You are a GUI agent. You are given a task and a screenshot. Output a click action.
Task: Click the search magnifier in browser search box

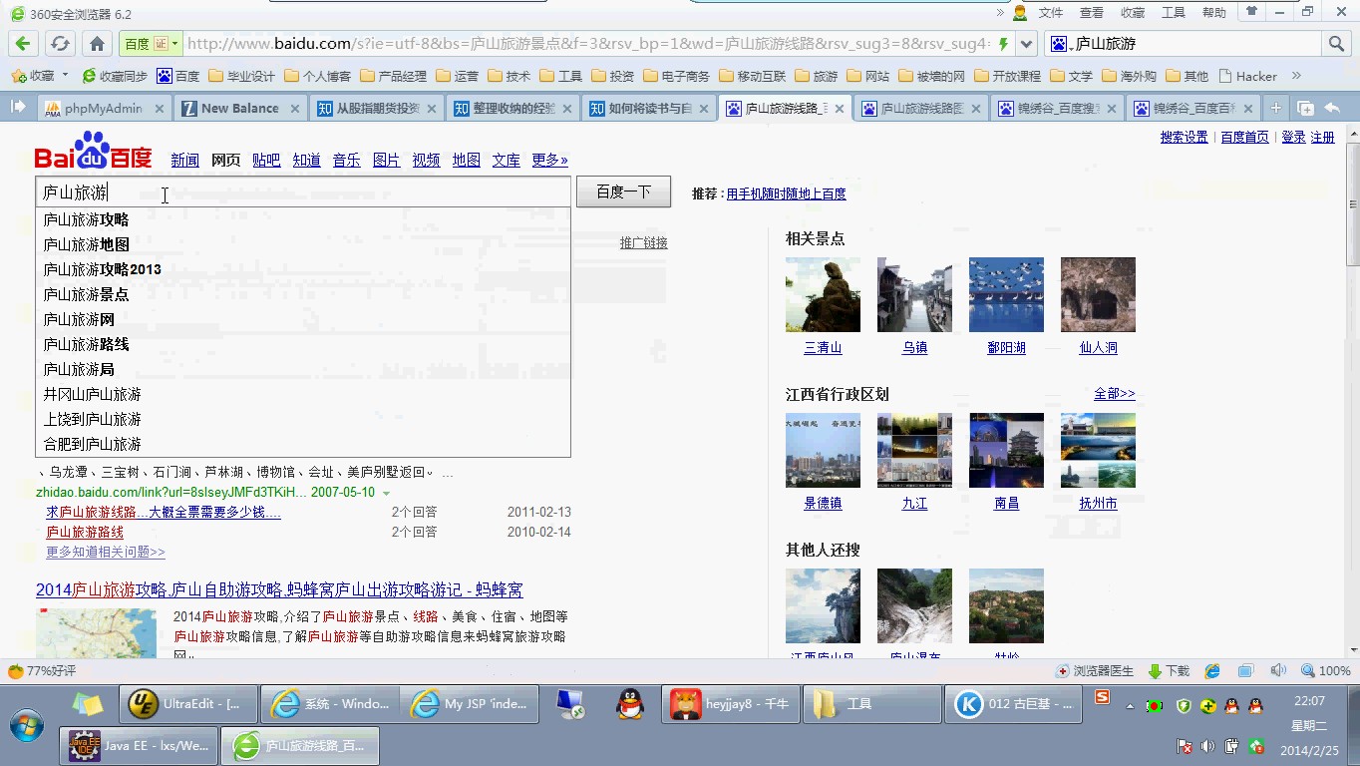pos(1336,44)
